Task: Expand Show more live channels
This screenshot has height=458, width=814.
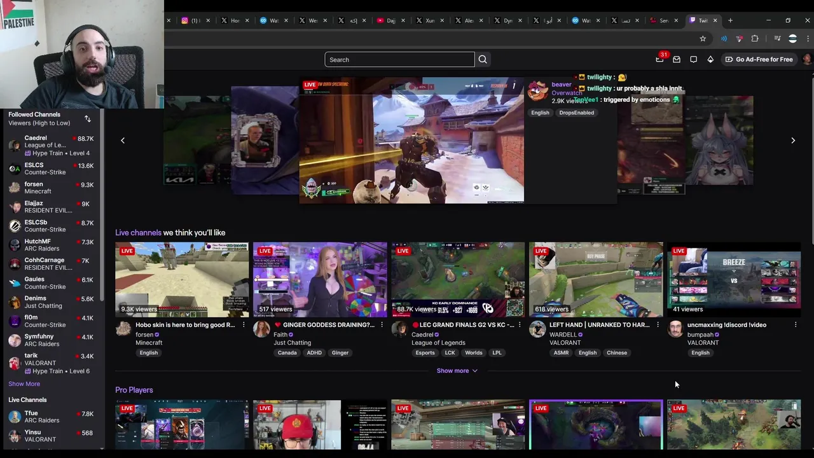Action: coord(457,371)
